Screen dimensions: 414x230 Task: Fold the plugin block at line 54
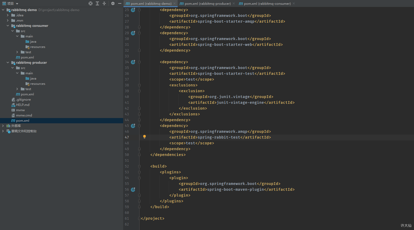pyautogui.click(x=139, y=178)
